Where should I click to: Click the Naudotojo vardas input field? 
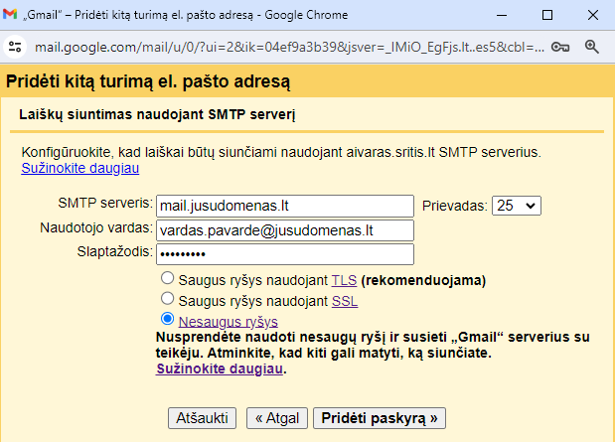coord(285,230)
